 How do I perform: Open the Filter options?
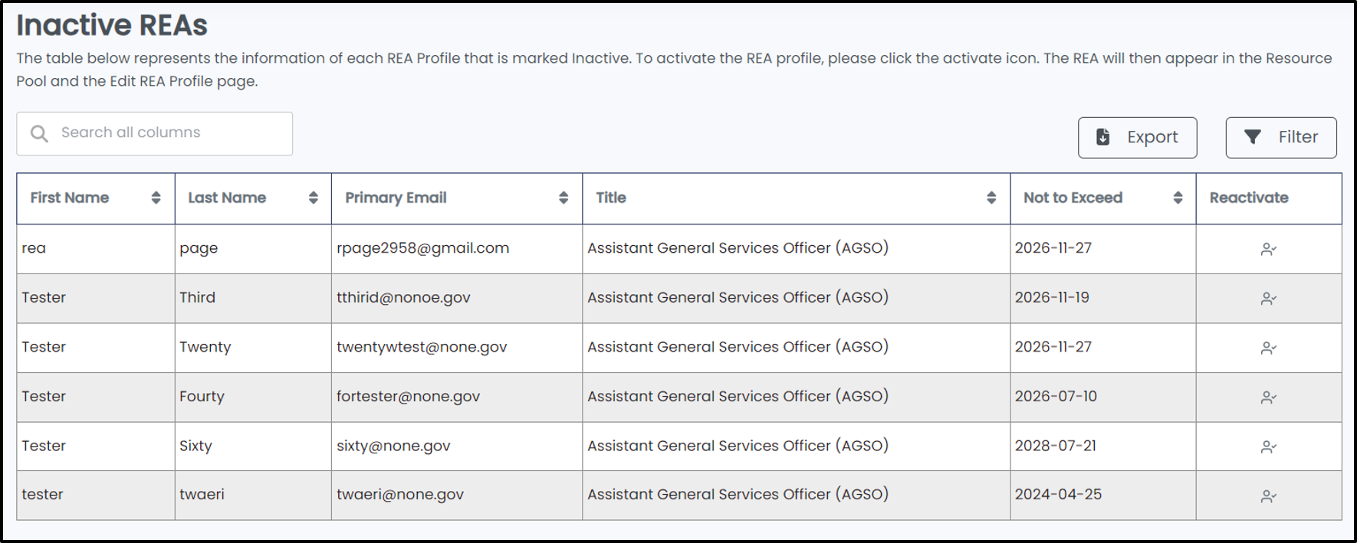[x=1281, y=138]
